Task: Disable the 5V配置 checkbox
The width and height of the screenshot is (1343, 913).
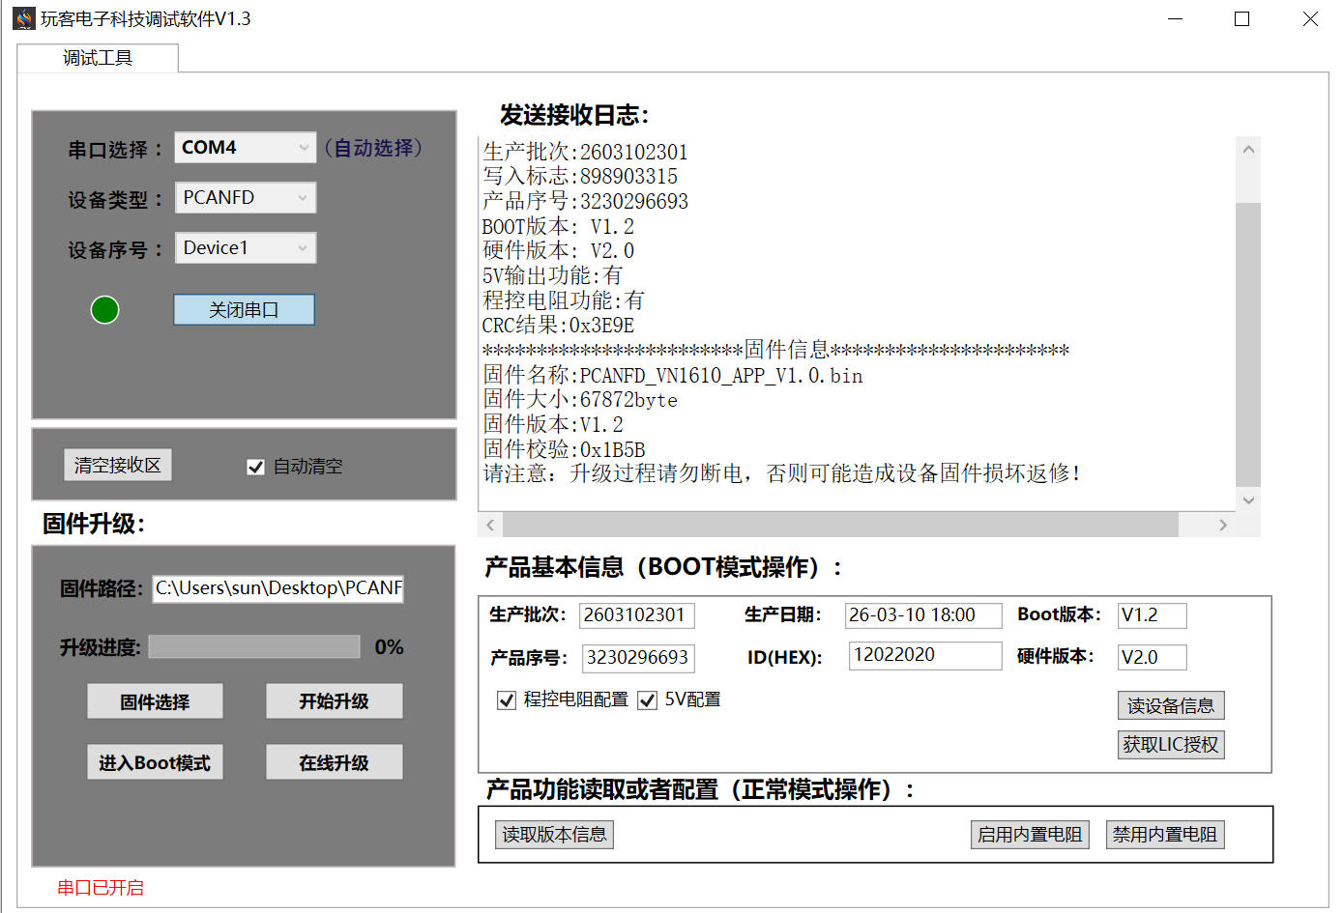Action: tap(648, 700)
